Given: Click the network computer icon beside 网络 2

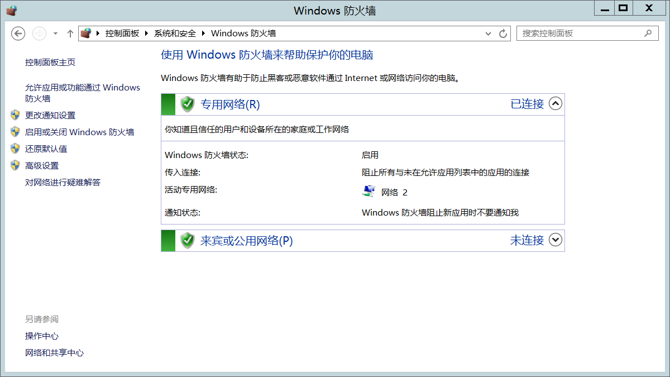Looking at the screenshot, I should 368,192.
